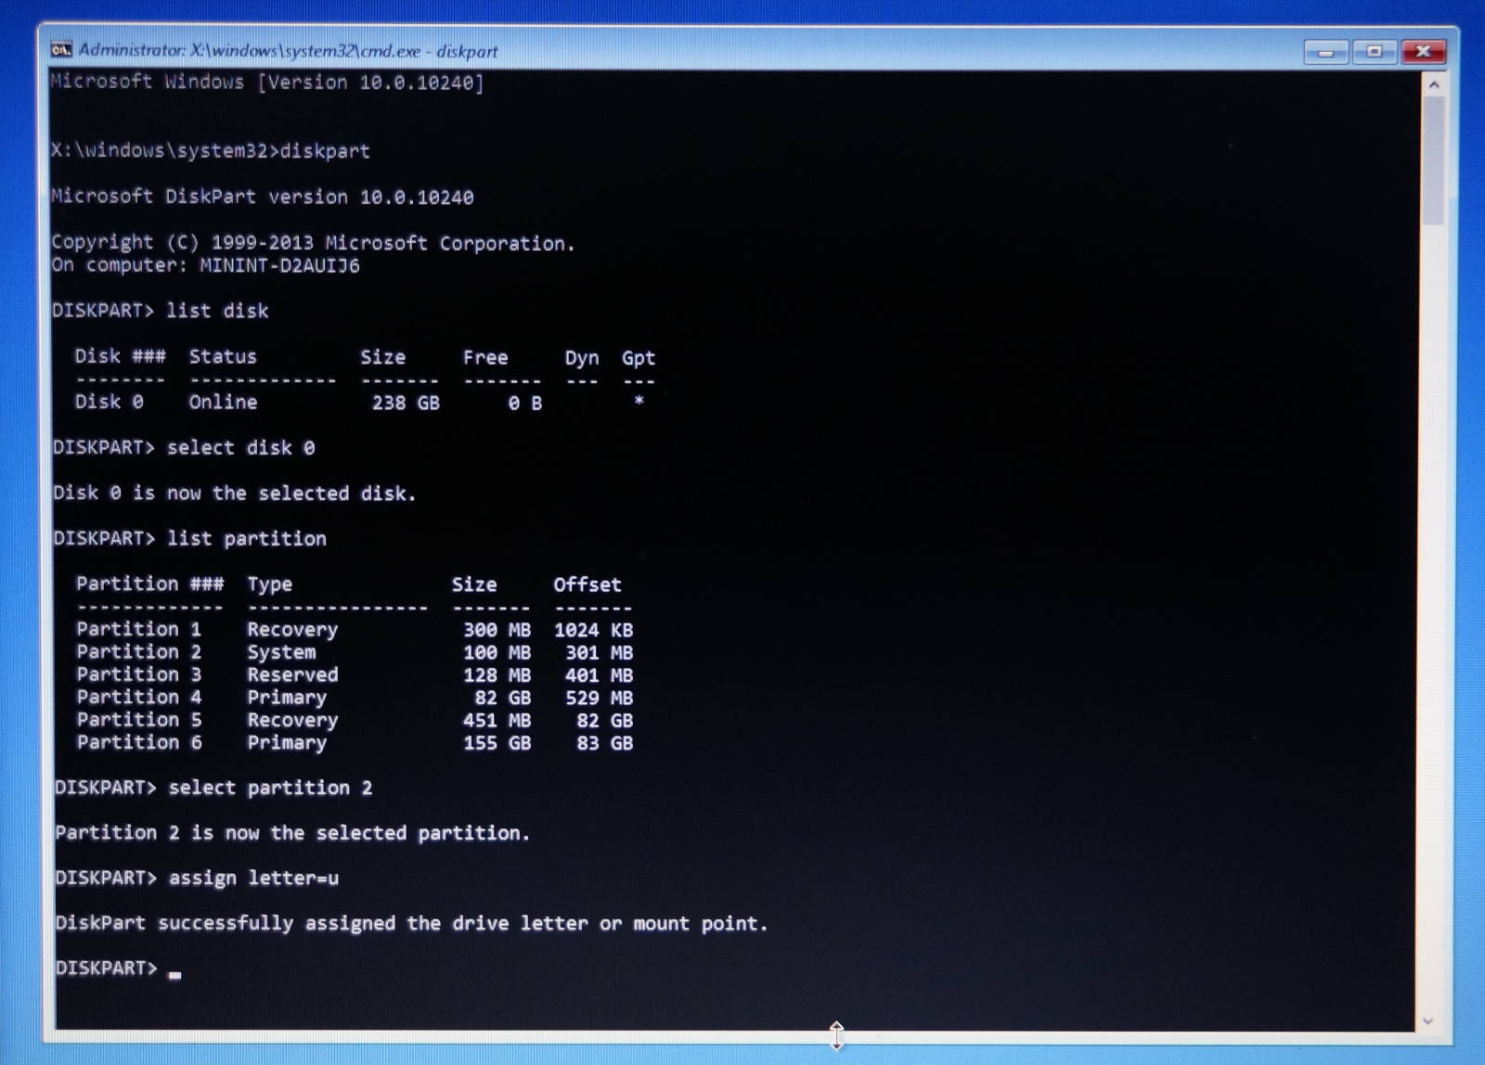Click the window title bar text
This screenshot has width=1485, height=1065.
pos(288,51)
